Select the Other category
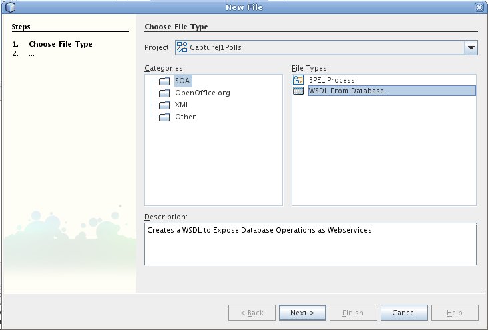 (185, 117)
